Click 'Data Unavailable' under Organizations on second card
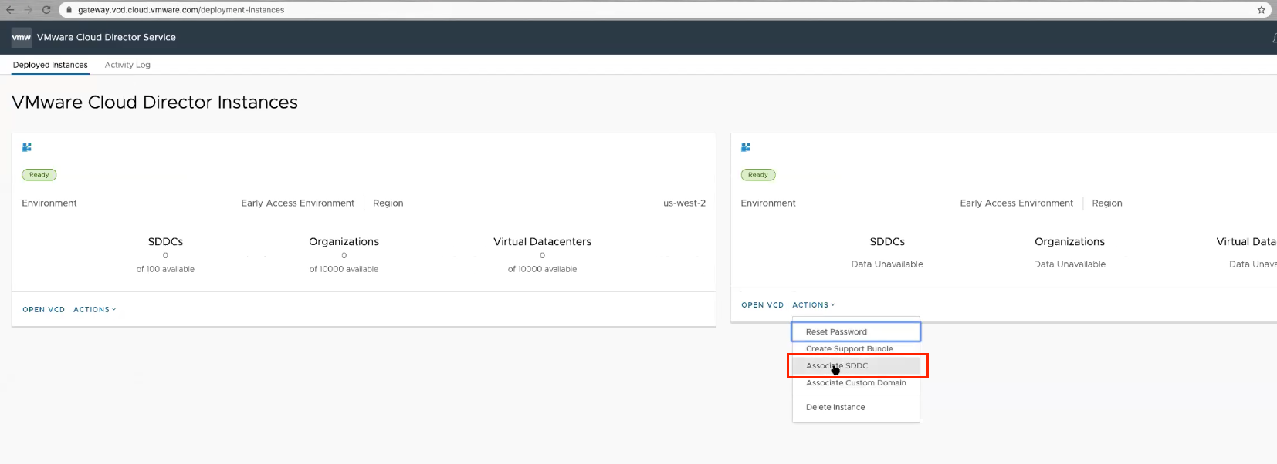Image resolution: width=1277 pixels, height=464 pixels. [x=1069, y=264]
